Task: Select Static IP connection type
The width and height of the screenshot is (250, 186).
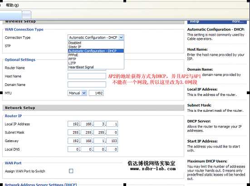Action: [96, 47]
